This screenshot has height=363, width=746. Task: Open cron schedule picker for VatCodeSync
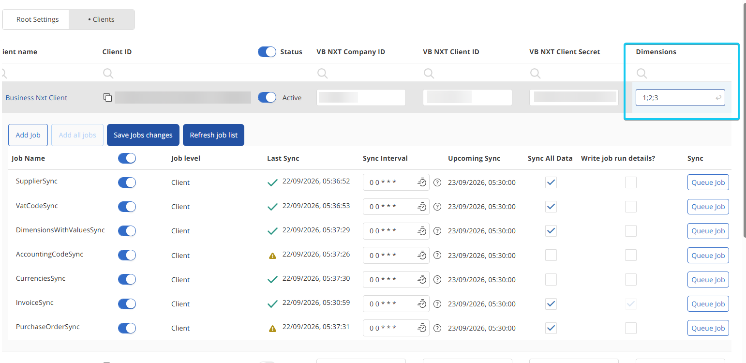[422, 207]
